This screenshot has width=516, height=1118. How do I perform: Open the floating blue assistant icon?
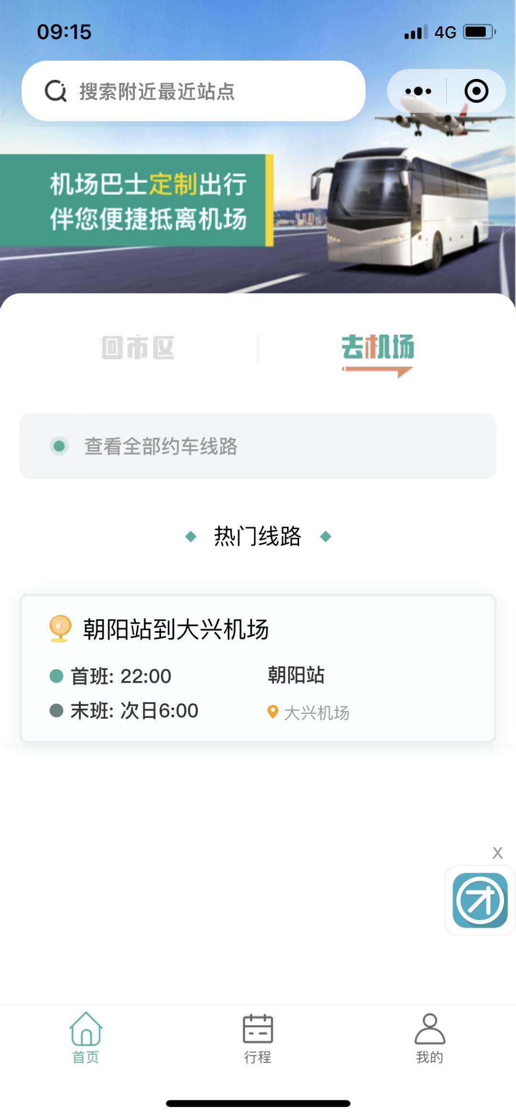click(x=480, y=901)
